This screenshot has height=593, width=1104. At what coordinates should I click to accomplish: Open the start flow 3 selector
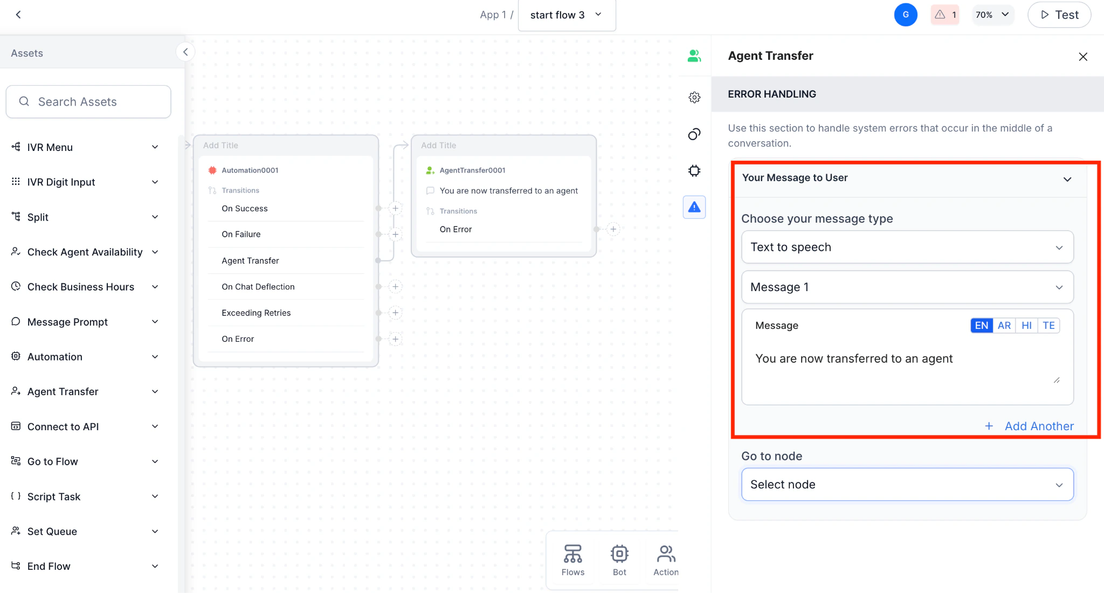566,15
